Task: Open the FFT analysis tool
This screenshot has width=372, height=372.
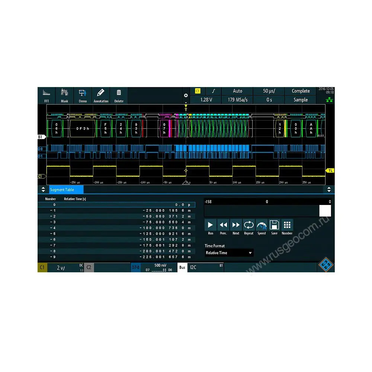Action: tap(46, 95)
